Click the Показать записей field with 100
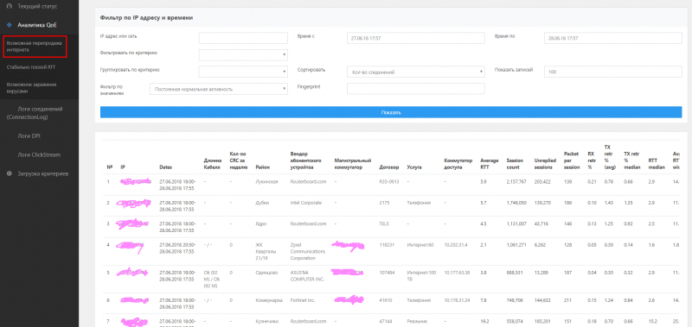The height and width of the screenshot is (327, 692). [613, 72]
